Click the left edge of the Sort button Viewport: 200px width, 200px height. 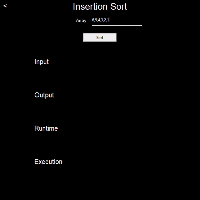point(84,38)
